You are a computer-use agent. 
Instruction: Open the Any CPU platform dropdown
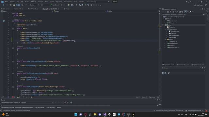(x=43, y=5)
